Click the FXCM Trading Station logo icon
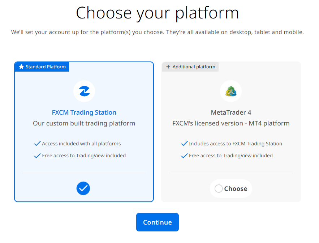 click(x=84, y=91)
